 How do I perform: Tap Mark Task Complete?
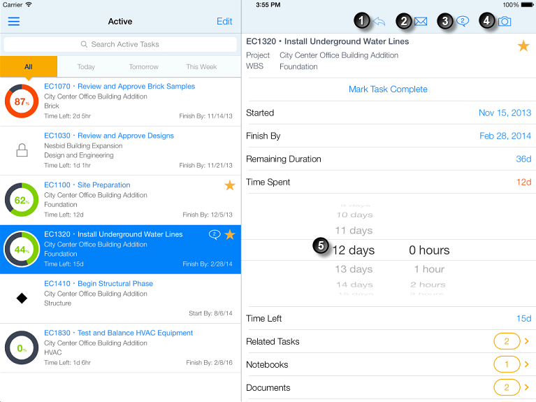pos(388,89)
